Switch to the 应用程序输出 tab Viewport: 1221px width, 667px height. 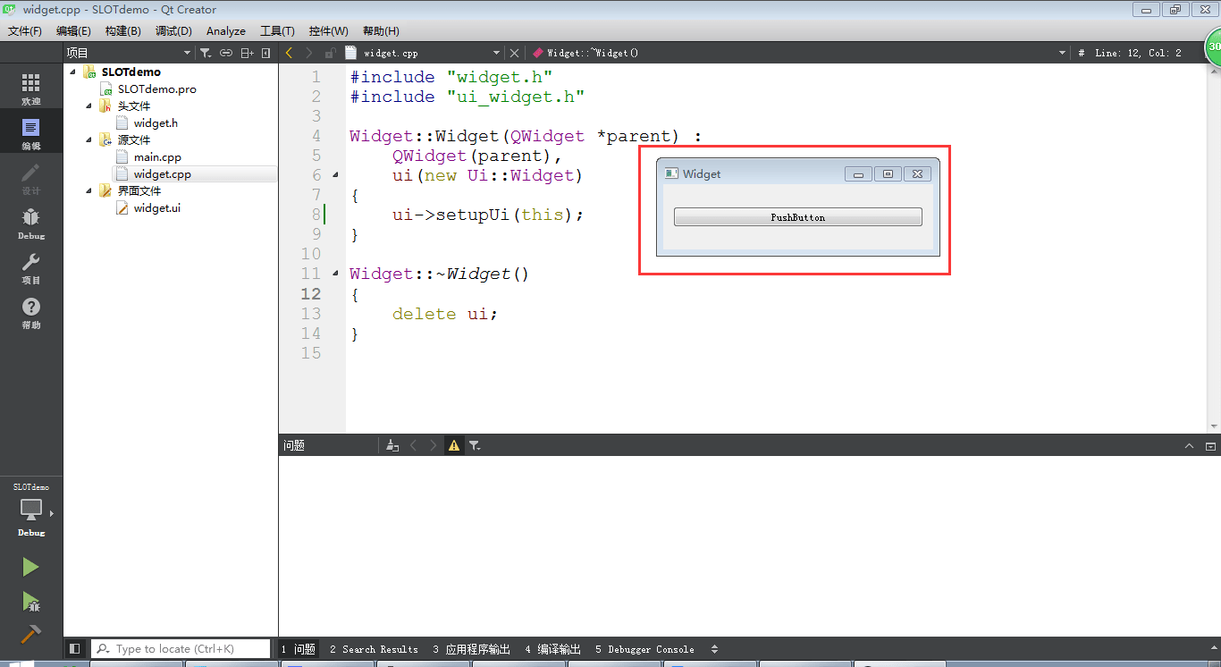point(471,649)
